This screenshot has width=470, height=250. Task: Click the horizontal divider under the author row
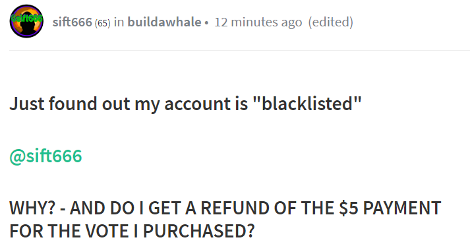[239, 50]
